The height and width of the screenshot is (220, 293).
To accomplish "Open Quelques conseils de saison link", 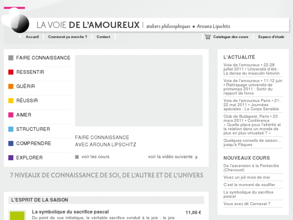I will [x=252, y=142].
